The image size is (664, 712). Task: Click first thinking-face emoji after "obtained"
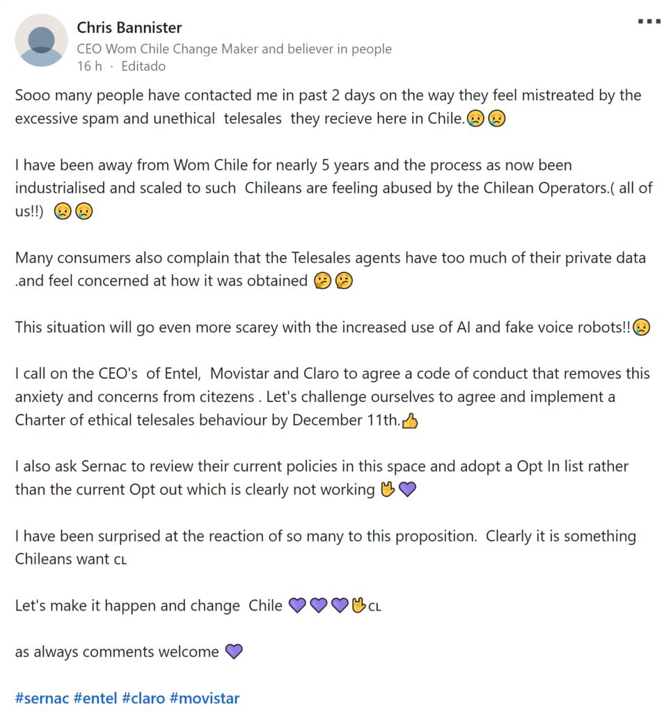coord(322,281)
